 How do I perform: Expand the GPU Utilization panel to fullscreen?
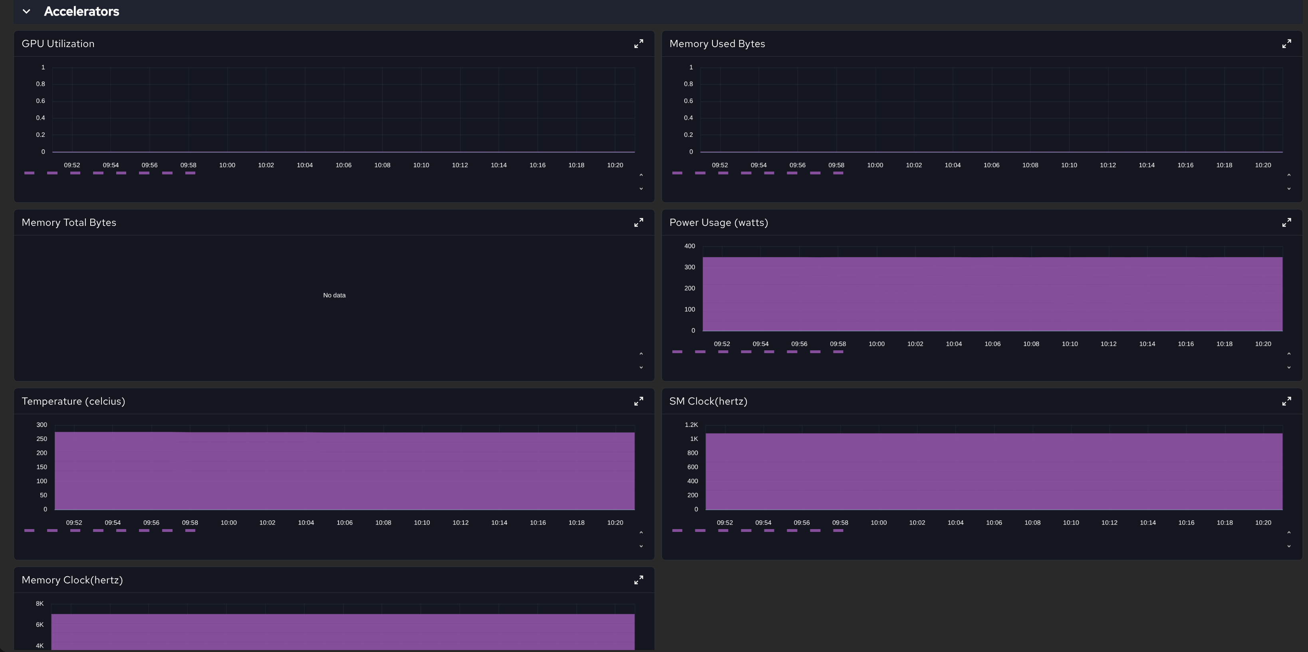click(x=638, y=44)
